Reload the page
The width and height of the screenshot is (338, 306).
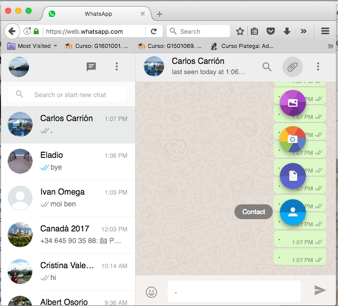153,31
